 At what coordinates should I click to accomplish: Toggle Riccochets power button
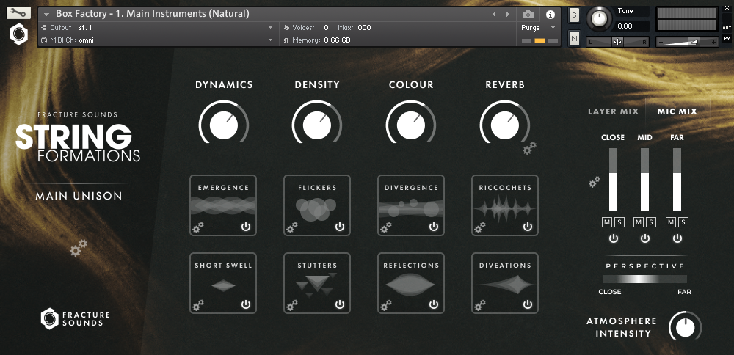point(528,227)
